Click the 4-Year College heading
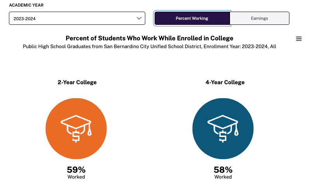This screenshot has width=310, height=191. coord(225,82)
